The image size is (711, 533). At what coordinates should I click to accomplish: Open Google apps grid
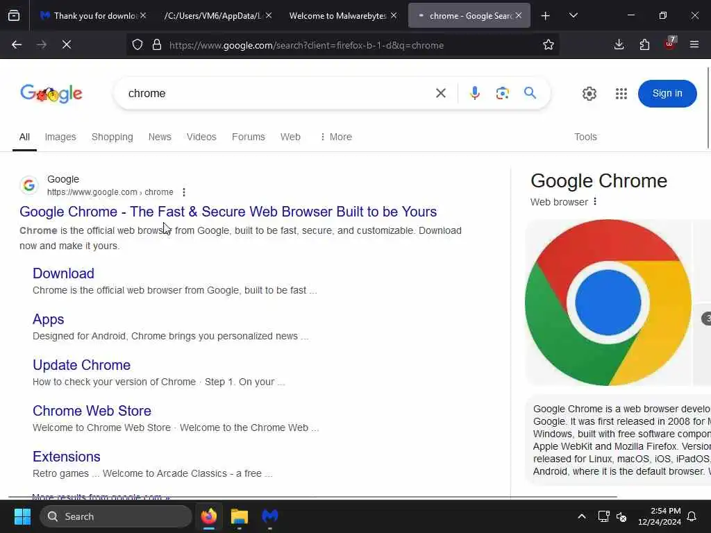coord(621,94)
